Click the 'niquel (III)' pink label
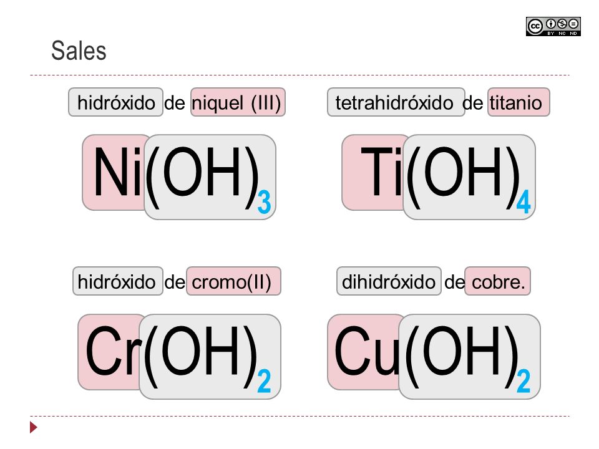This screenshot has width=599, height=449. [238, 102]
